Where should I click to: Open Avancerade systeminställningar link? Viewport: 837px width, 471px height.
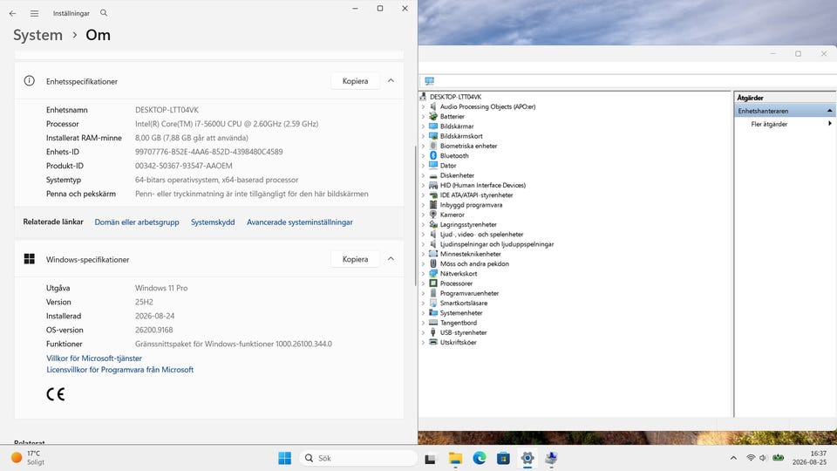[299, 222]
